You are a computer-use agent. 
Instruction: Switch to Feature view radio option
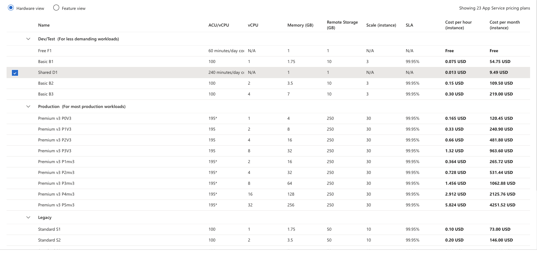pos(56,8)
